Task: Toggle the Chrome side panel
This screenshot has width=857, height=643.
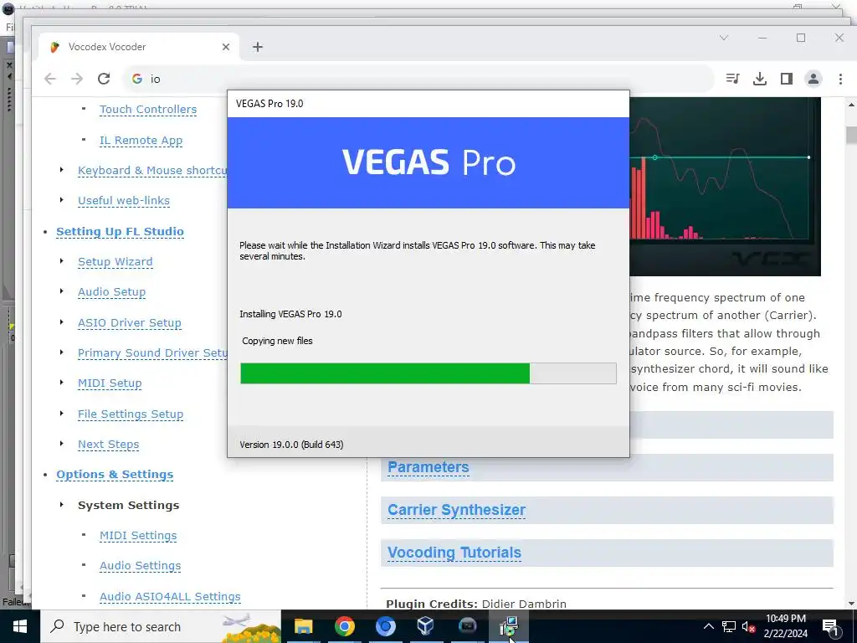Action: coord(787,79)
